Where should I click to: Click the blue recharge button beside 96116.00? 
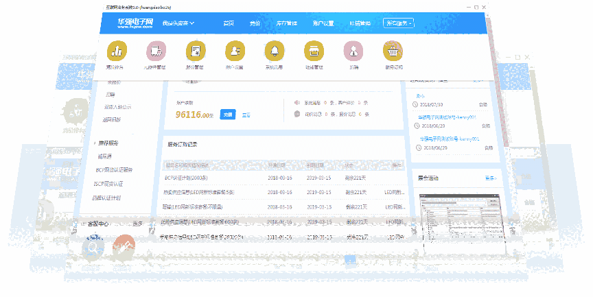click(227, 115)
